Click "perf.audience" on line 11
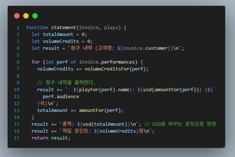Image resolution: width=235 pixels, height=157 pixels. (x=61, y=97)
